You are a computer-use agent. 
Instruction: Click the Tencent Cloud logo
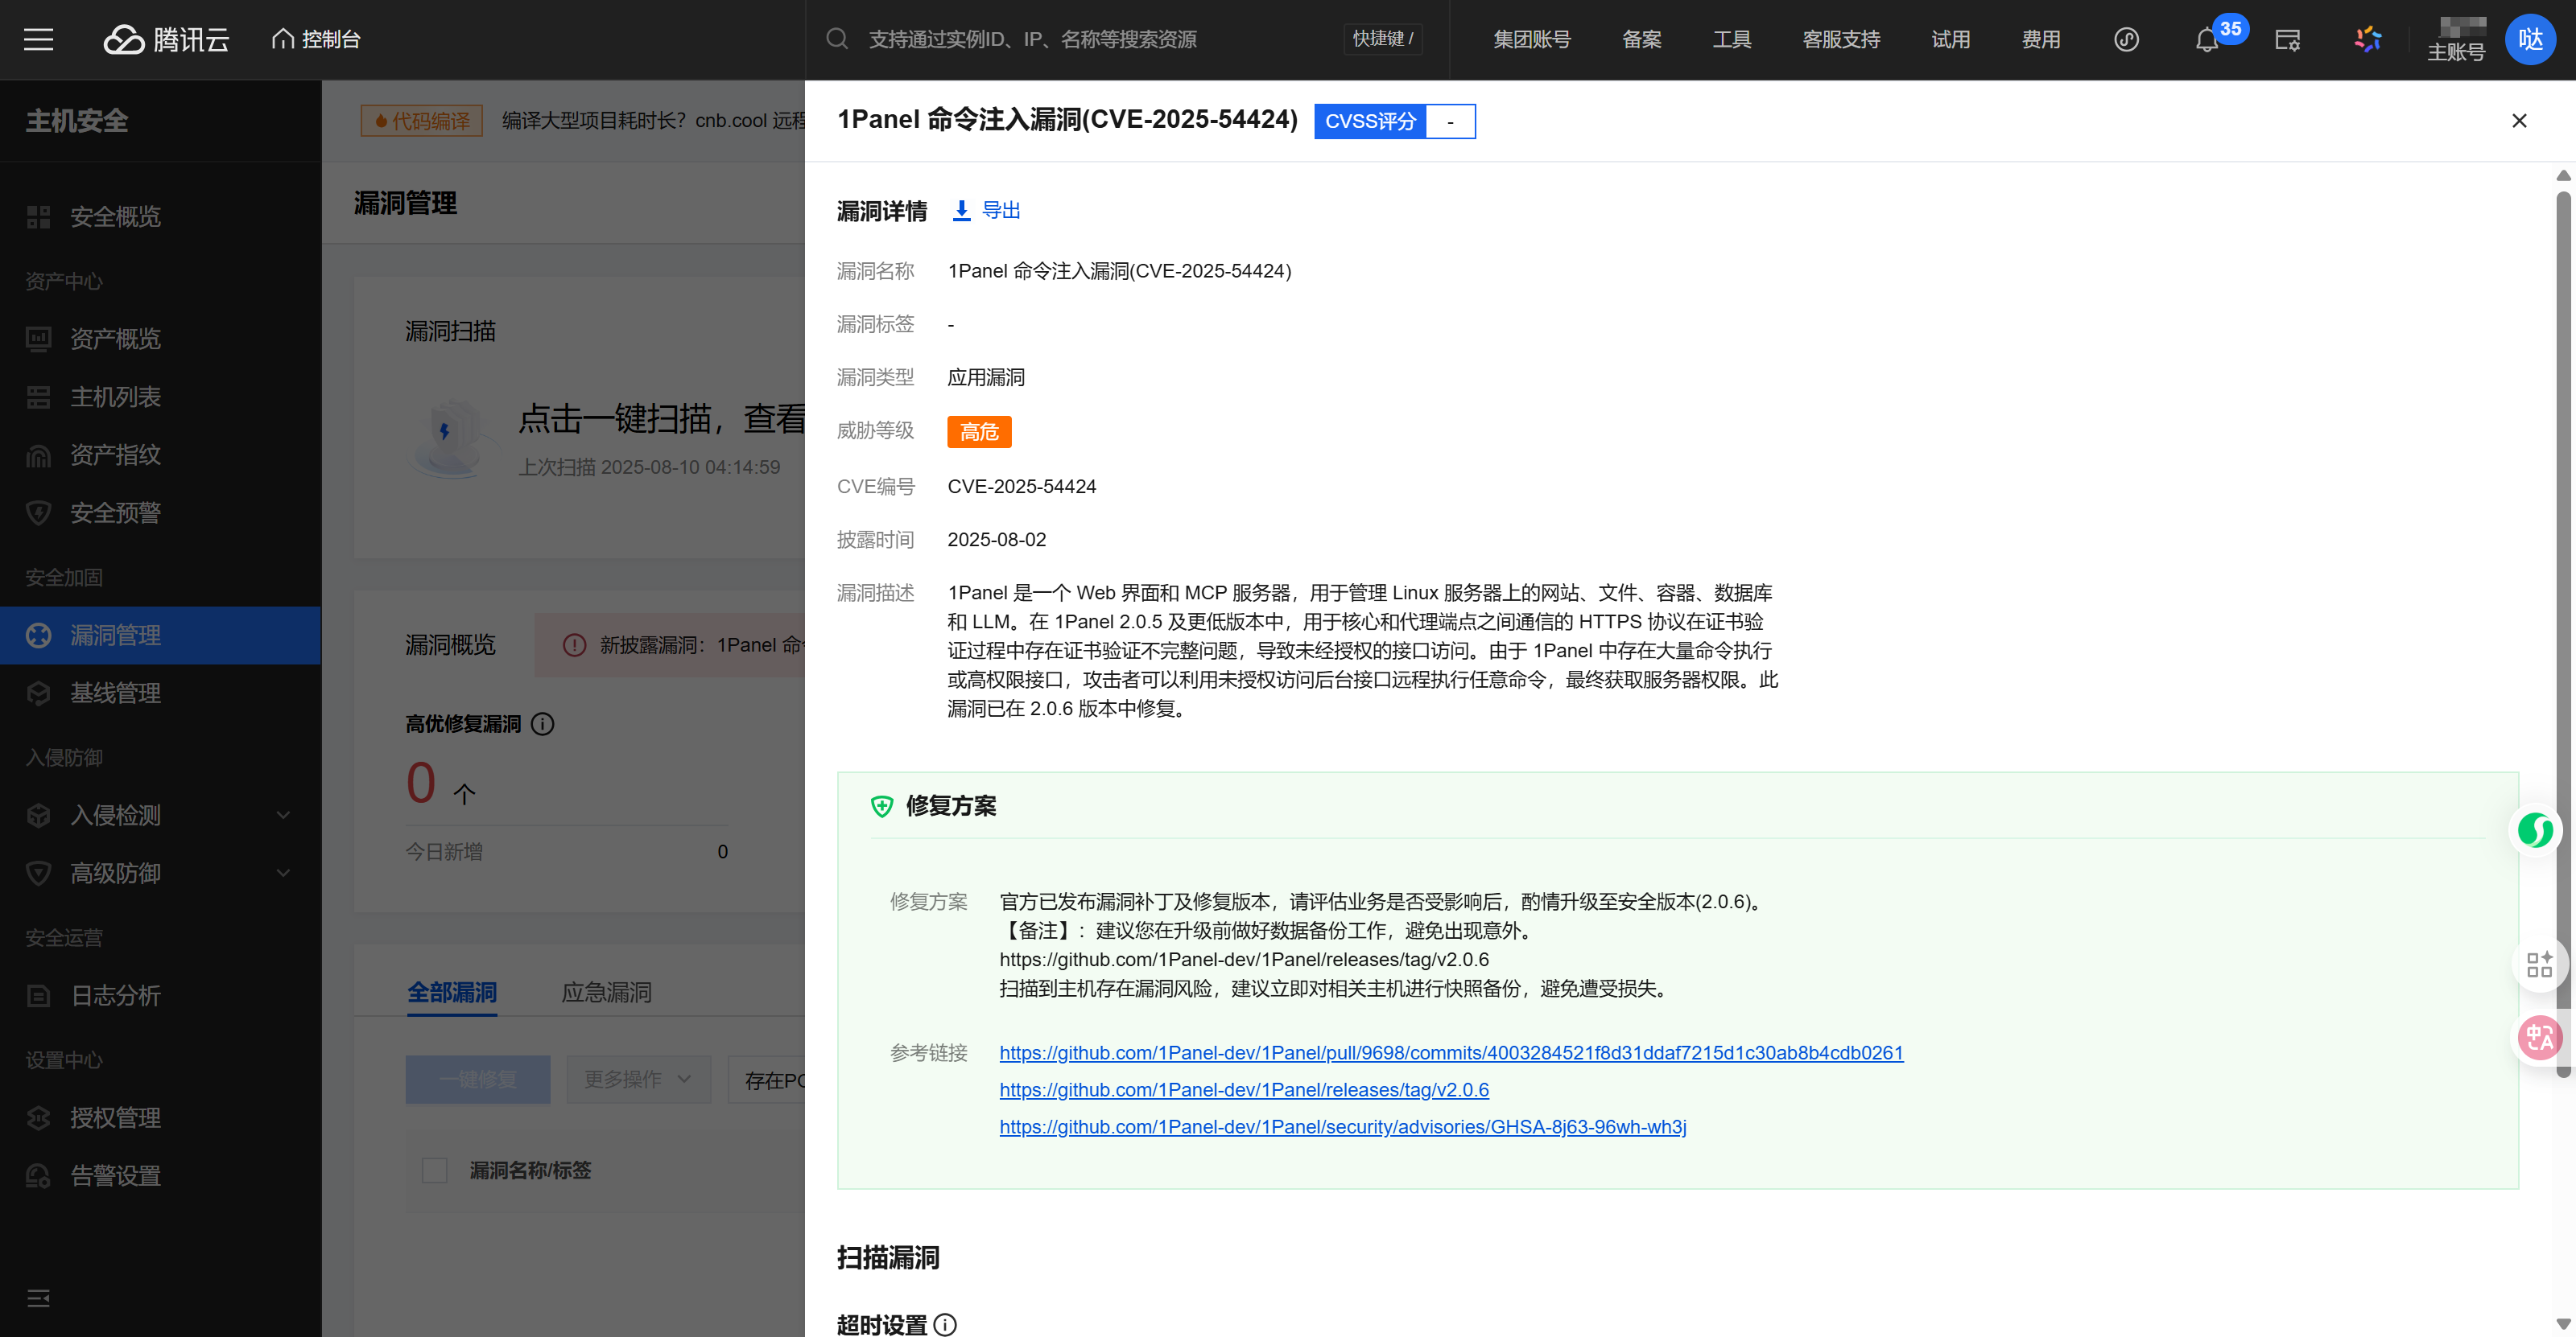(x=166, y=39)
